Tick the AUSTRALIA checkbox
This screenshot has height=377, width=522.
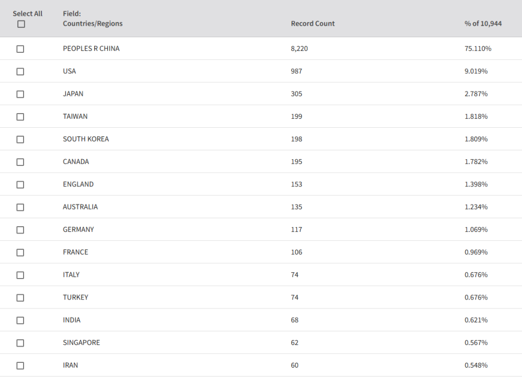[x=20, y=207]
